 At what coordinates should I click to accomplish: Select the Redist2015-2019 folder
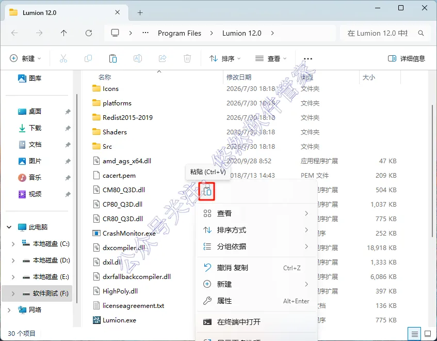point(122,117)
